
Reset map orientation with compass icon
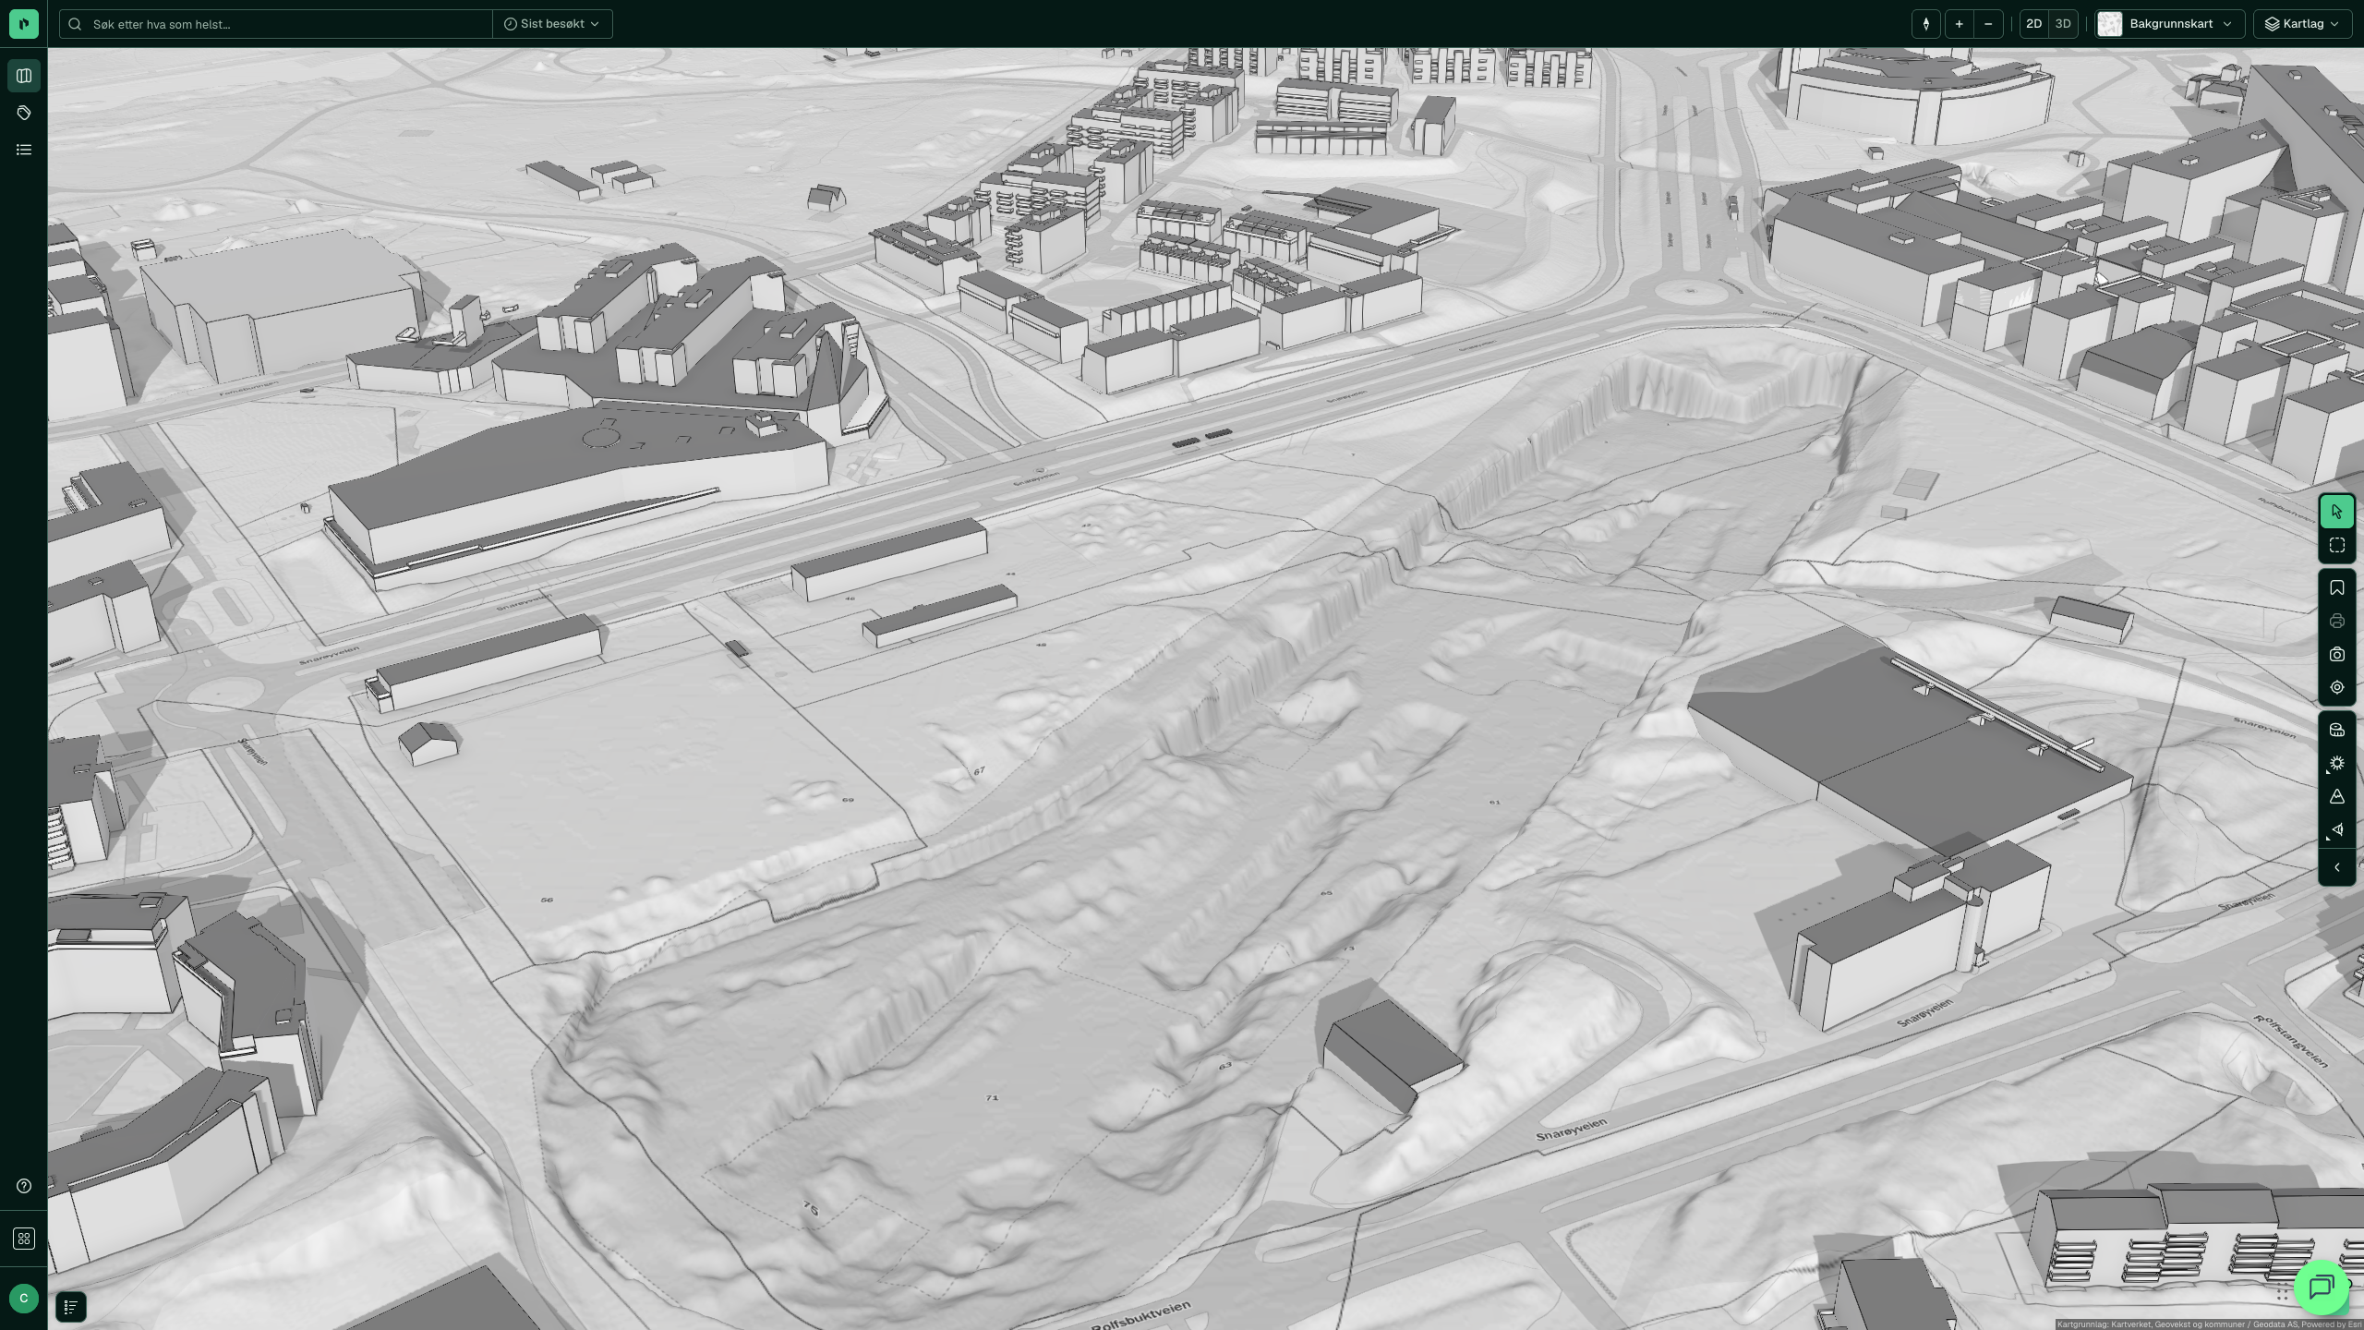tap(1926, 24)
